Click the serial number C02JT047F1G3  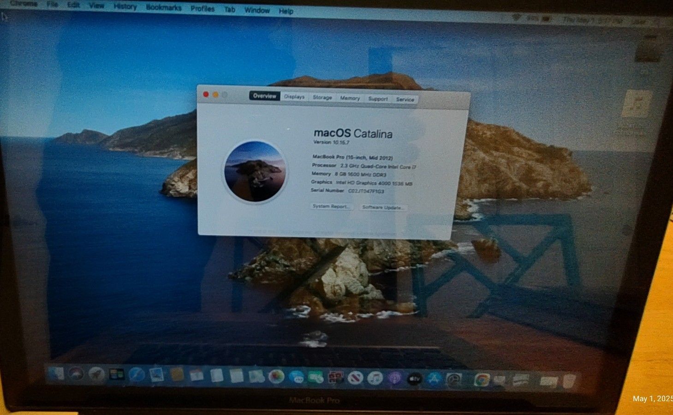(366, 191)
